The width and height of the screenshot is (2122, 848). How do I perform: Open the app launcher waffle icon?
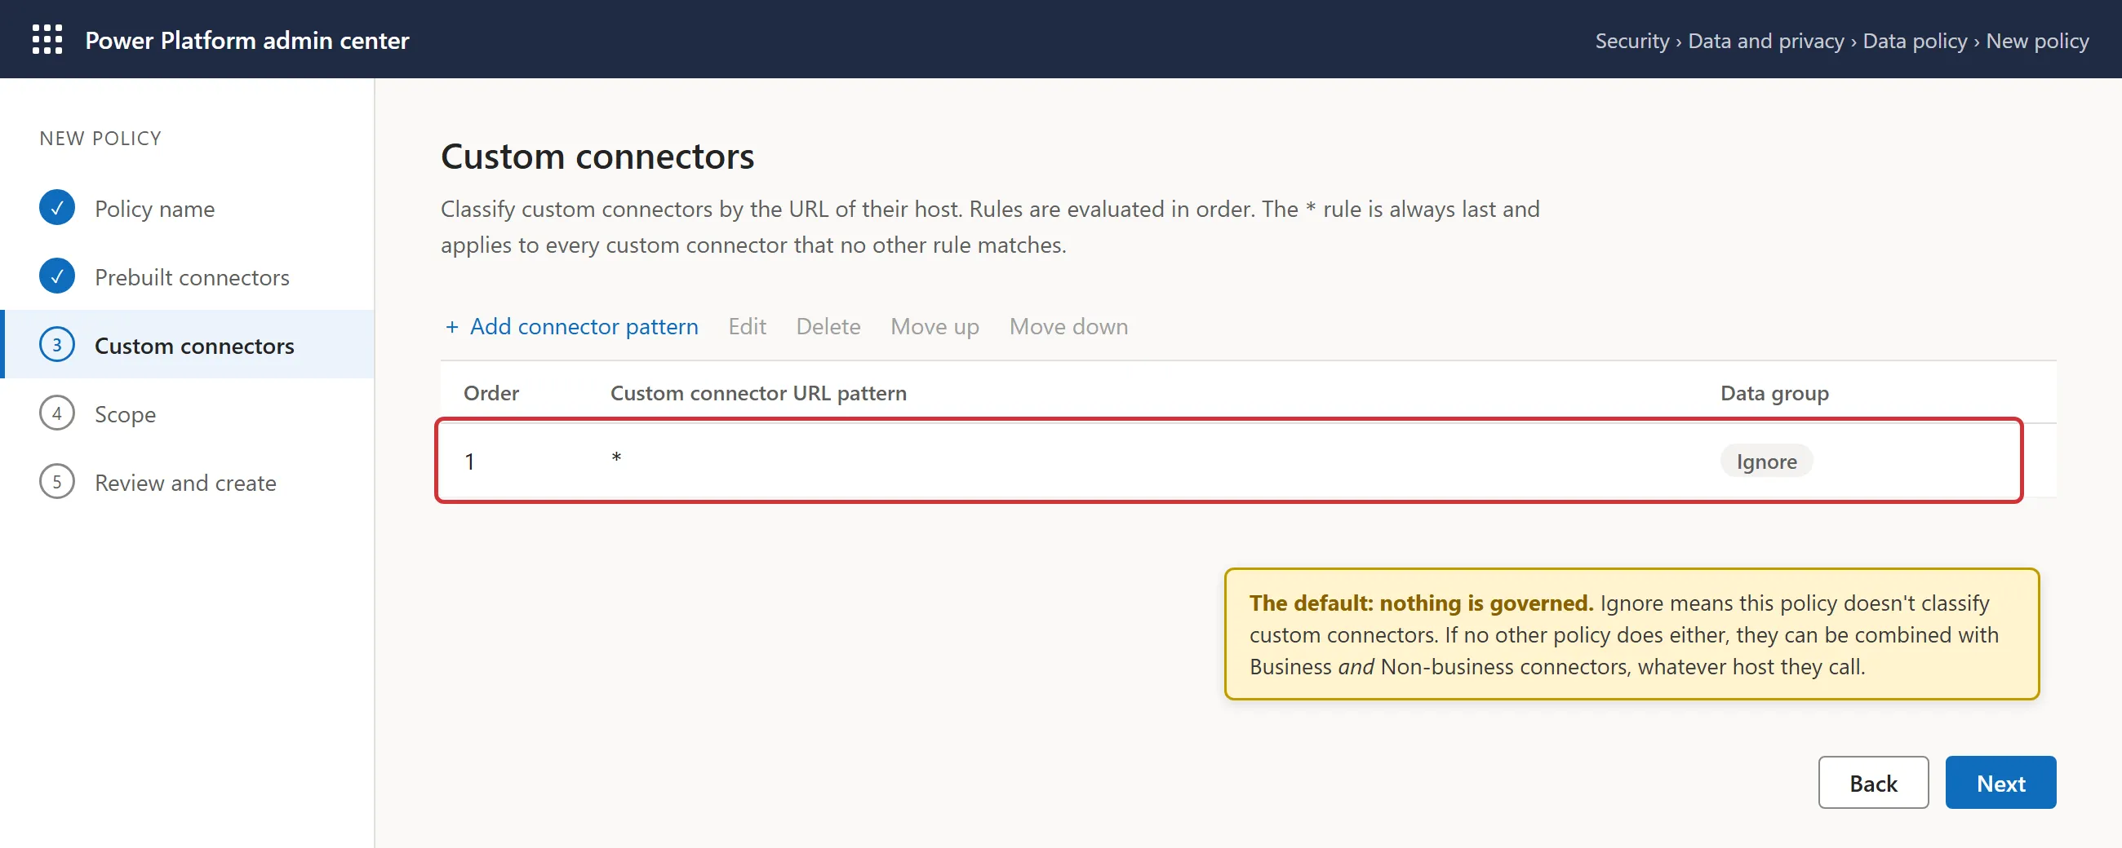(47, 39)
